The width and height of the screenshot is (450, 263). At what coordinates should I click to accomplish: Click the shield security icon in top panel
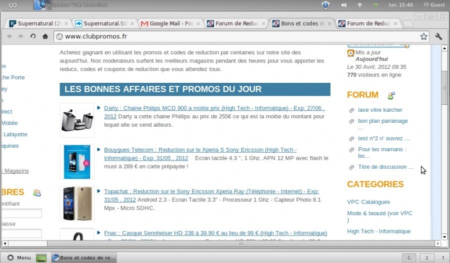pos(325,5)
